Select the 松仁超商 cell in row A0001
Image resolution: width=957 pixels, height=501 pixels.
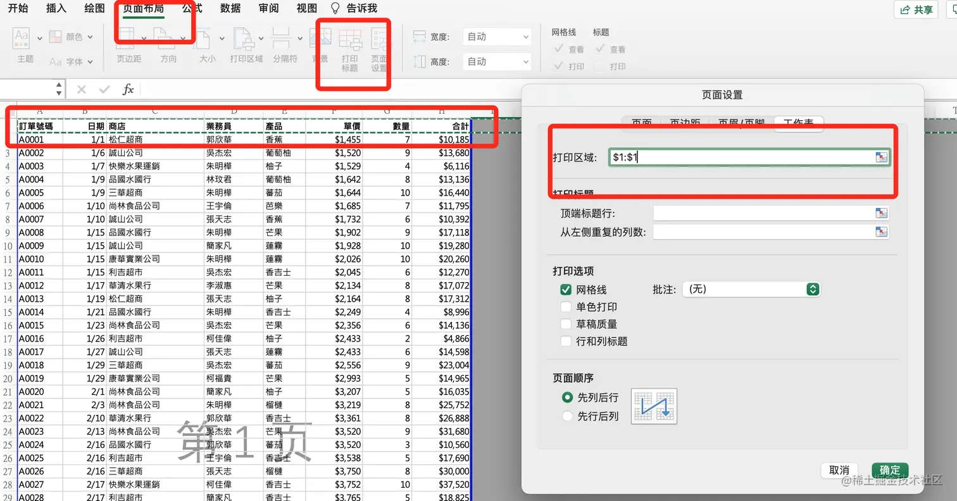(x=156, y=139)
